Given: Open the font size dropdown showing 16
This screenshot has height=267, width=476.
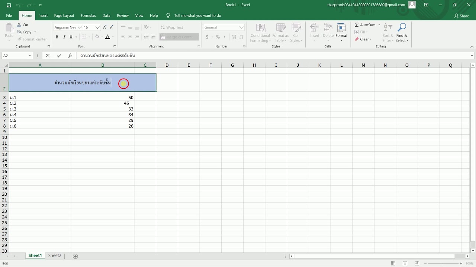Looking at the screenshot, I should [98, 27].
